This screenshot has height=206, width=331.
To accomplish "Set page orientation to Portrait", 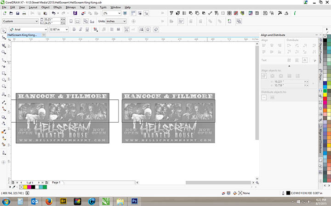I will (x=71, y=21).
